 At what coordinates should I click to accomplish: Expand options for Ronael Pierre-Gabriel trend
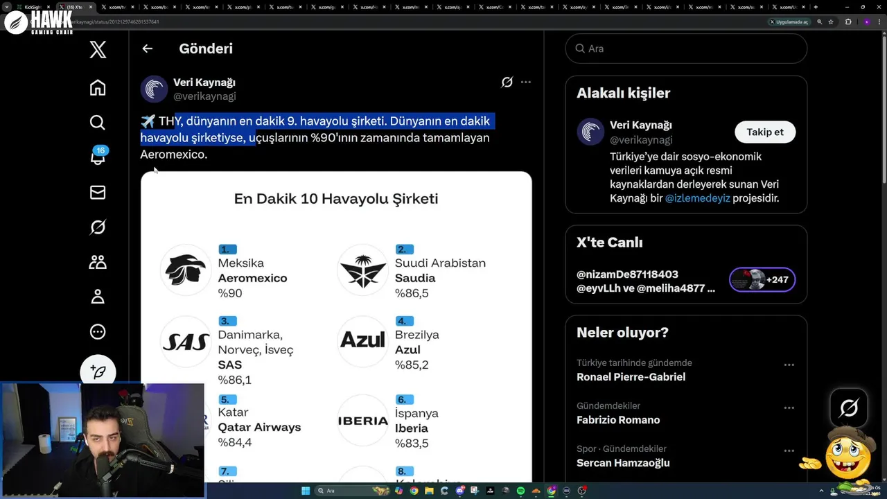pyautogui.click(x=789, y=365)
